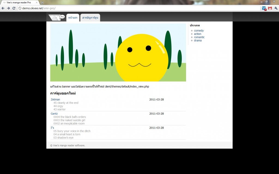Click the address bar showing demo.okvee.net

pos(139,8)
